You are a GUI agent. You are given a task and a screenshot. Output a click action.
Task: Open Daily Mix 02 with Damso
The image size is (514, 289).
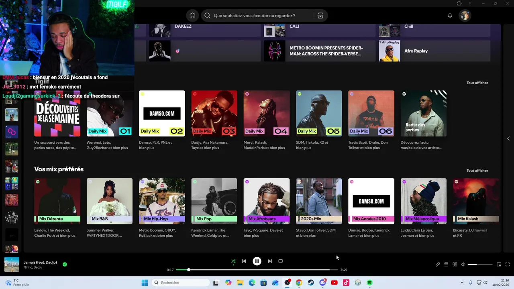coord(162,120)
